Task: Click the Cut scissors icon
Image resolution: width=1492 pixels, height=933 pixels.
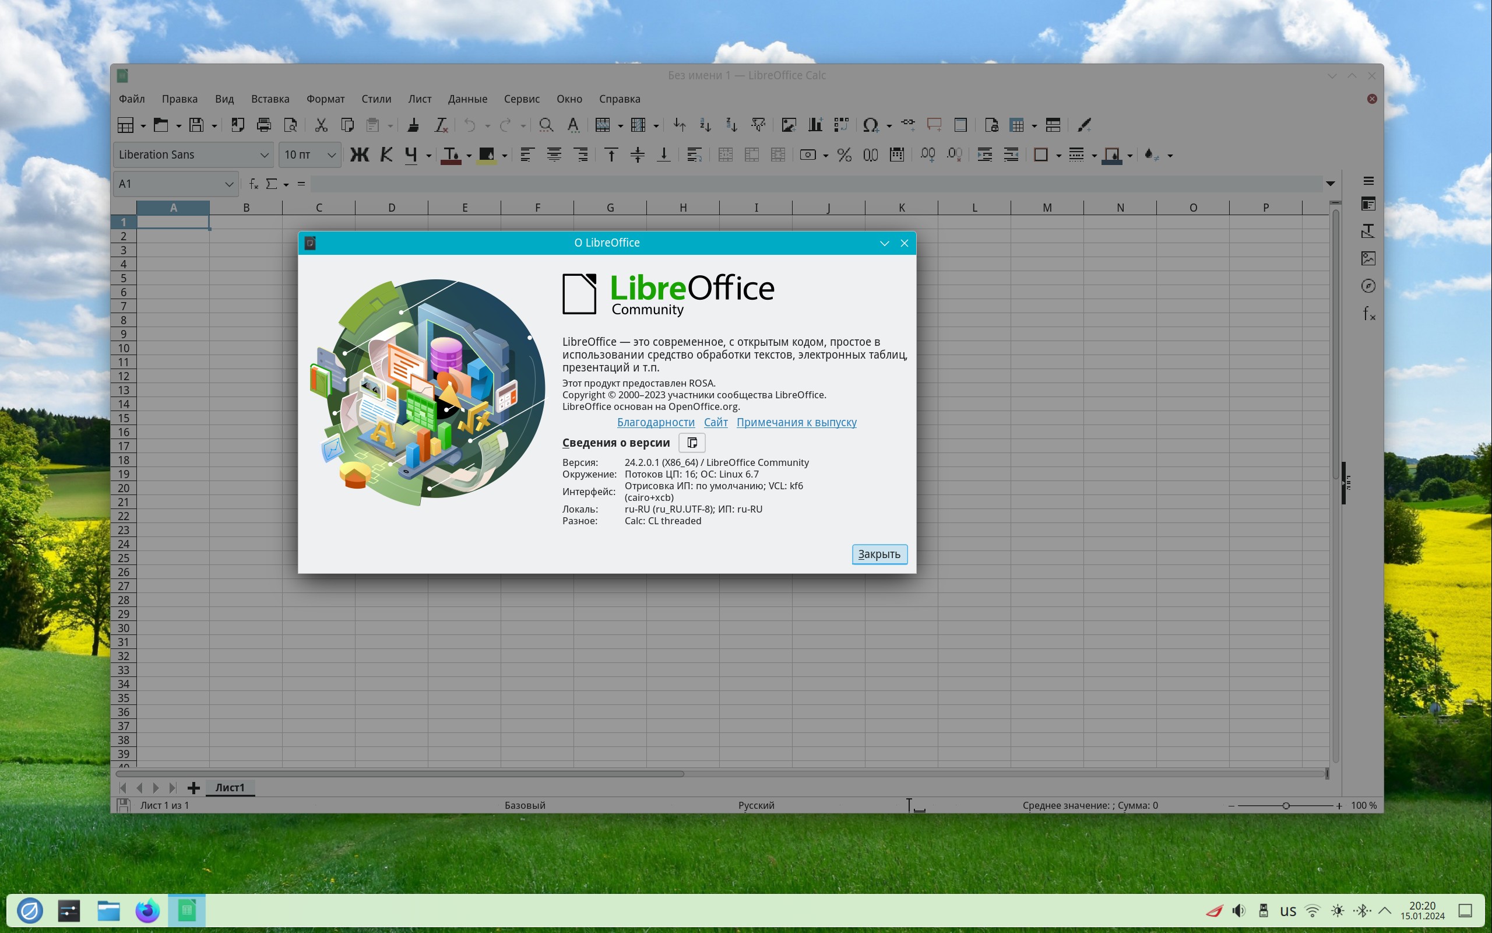Action: point(321,125)
